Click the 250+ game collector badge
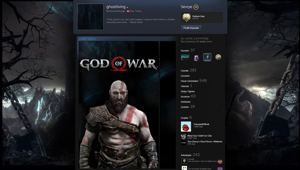Image resolution: width=300 pixels, height=170 pixels. click(185, 57)
